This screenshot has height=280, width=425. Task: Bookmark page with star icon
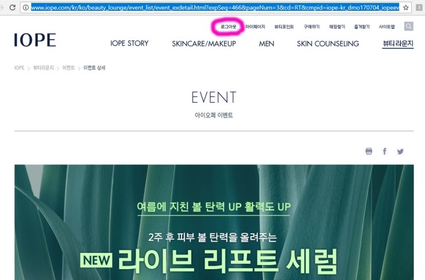[405, 7]
